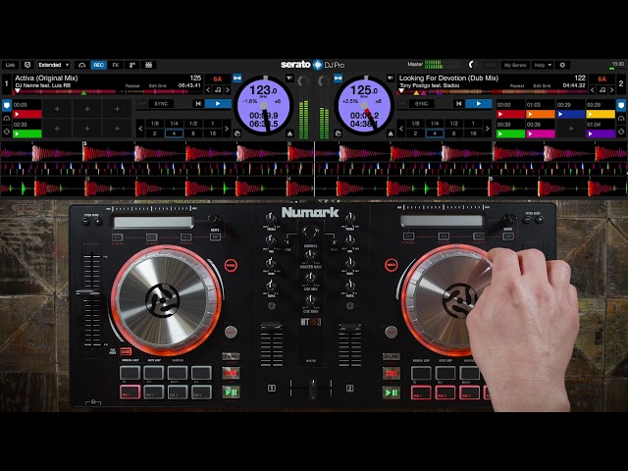Click the censor icon below deck 2 platter
The image size is (628, 471).
click(339, 133)
